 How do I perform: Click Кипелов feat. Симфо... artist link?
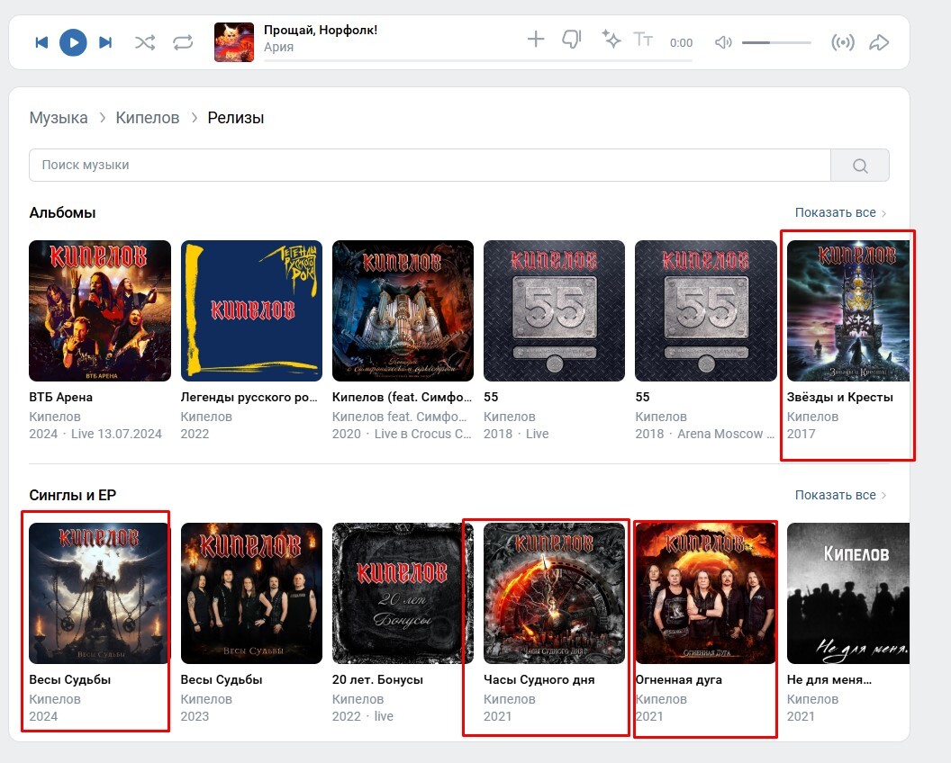(400, 417)
